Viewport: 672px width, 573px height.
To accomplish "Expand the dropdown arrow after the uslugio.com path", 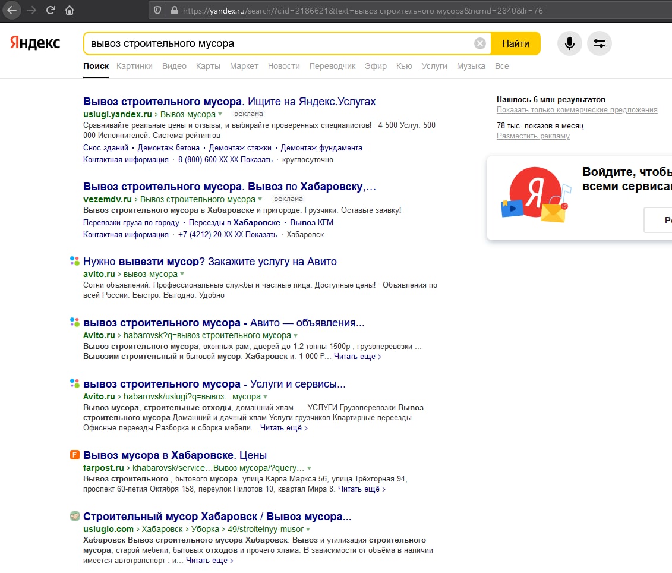I will [x=308, y=529].
